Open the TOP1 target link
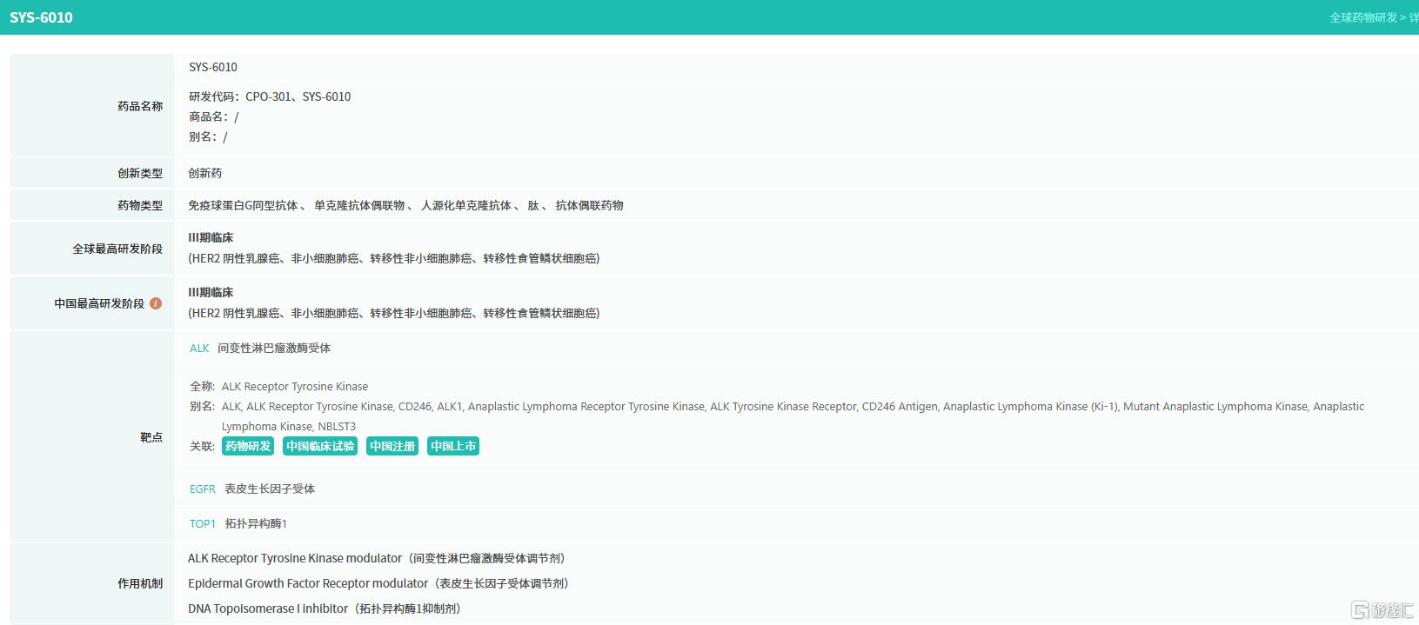Viewport: 1419px width, 625px height. (203, 523)
